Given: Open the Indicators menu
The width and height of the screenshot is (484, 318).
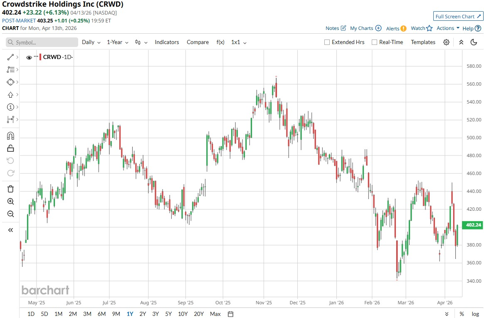Looking at the screenshot, I should [x=167, y=42].
